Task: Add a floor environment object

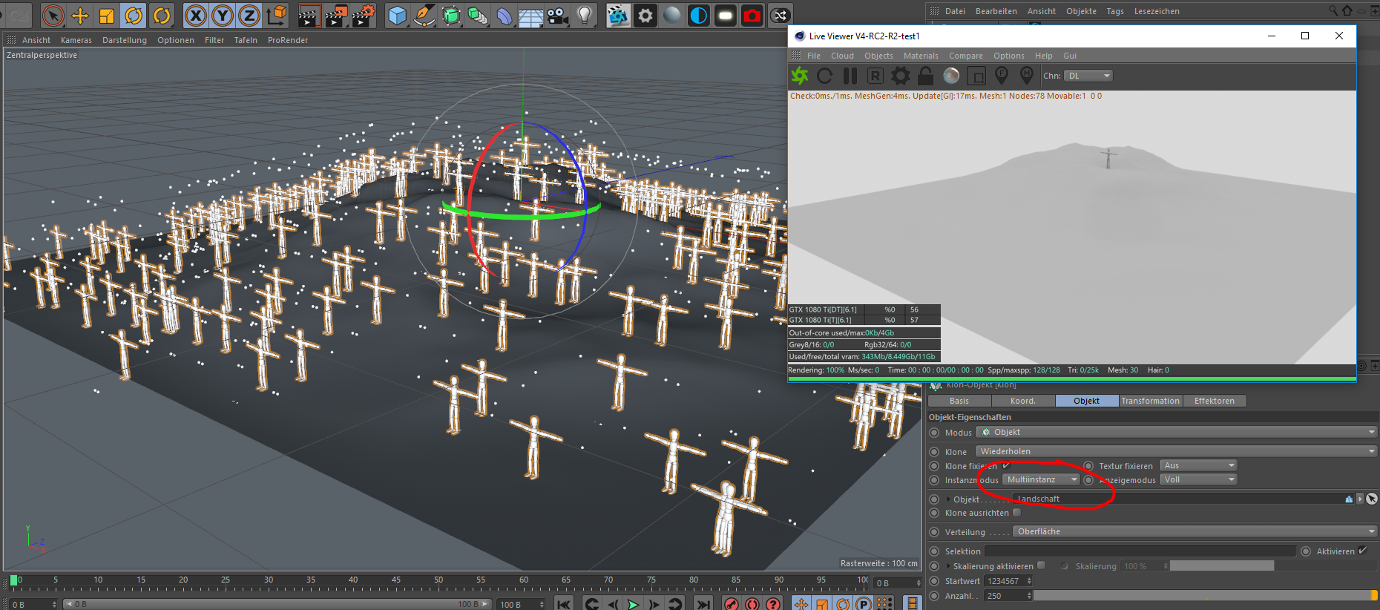Action: pos(531,15)
